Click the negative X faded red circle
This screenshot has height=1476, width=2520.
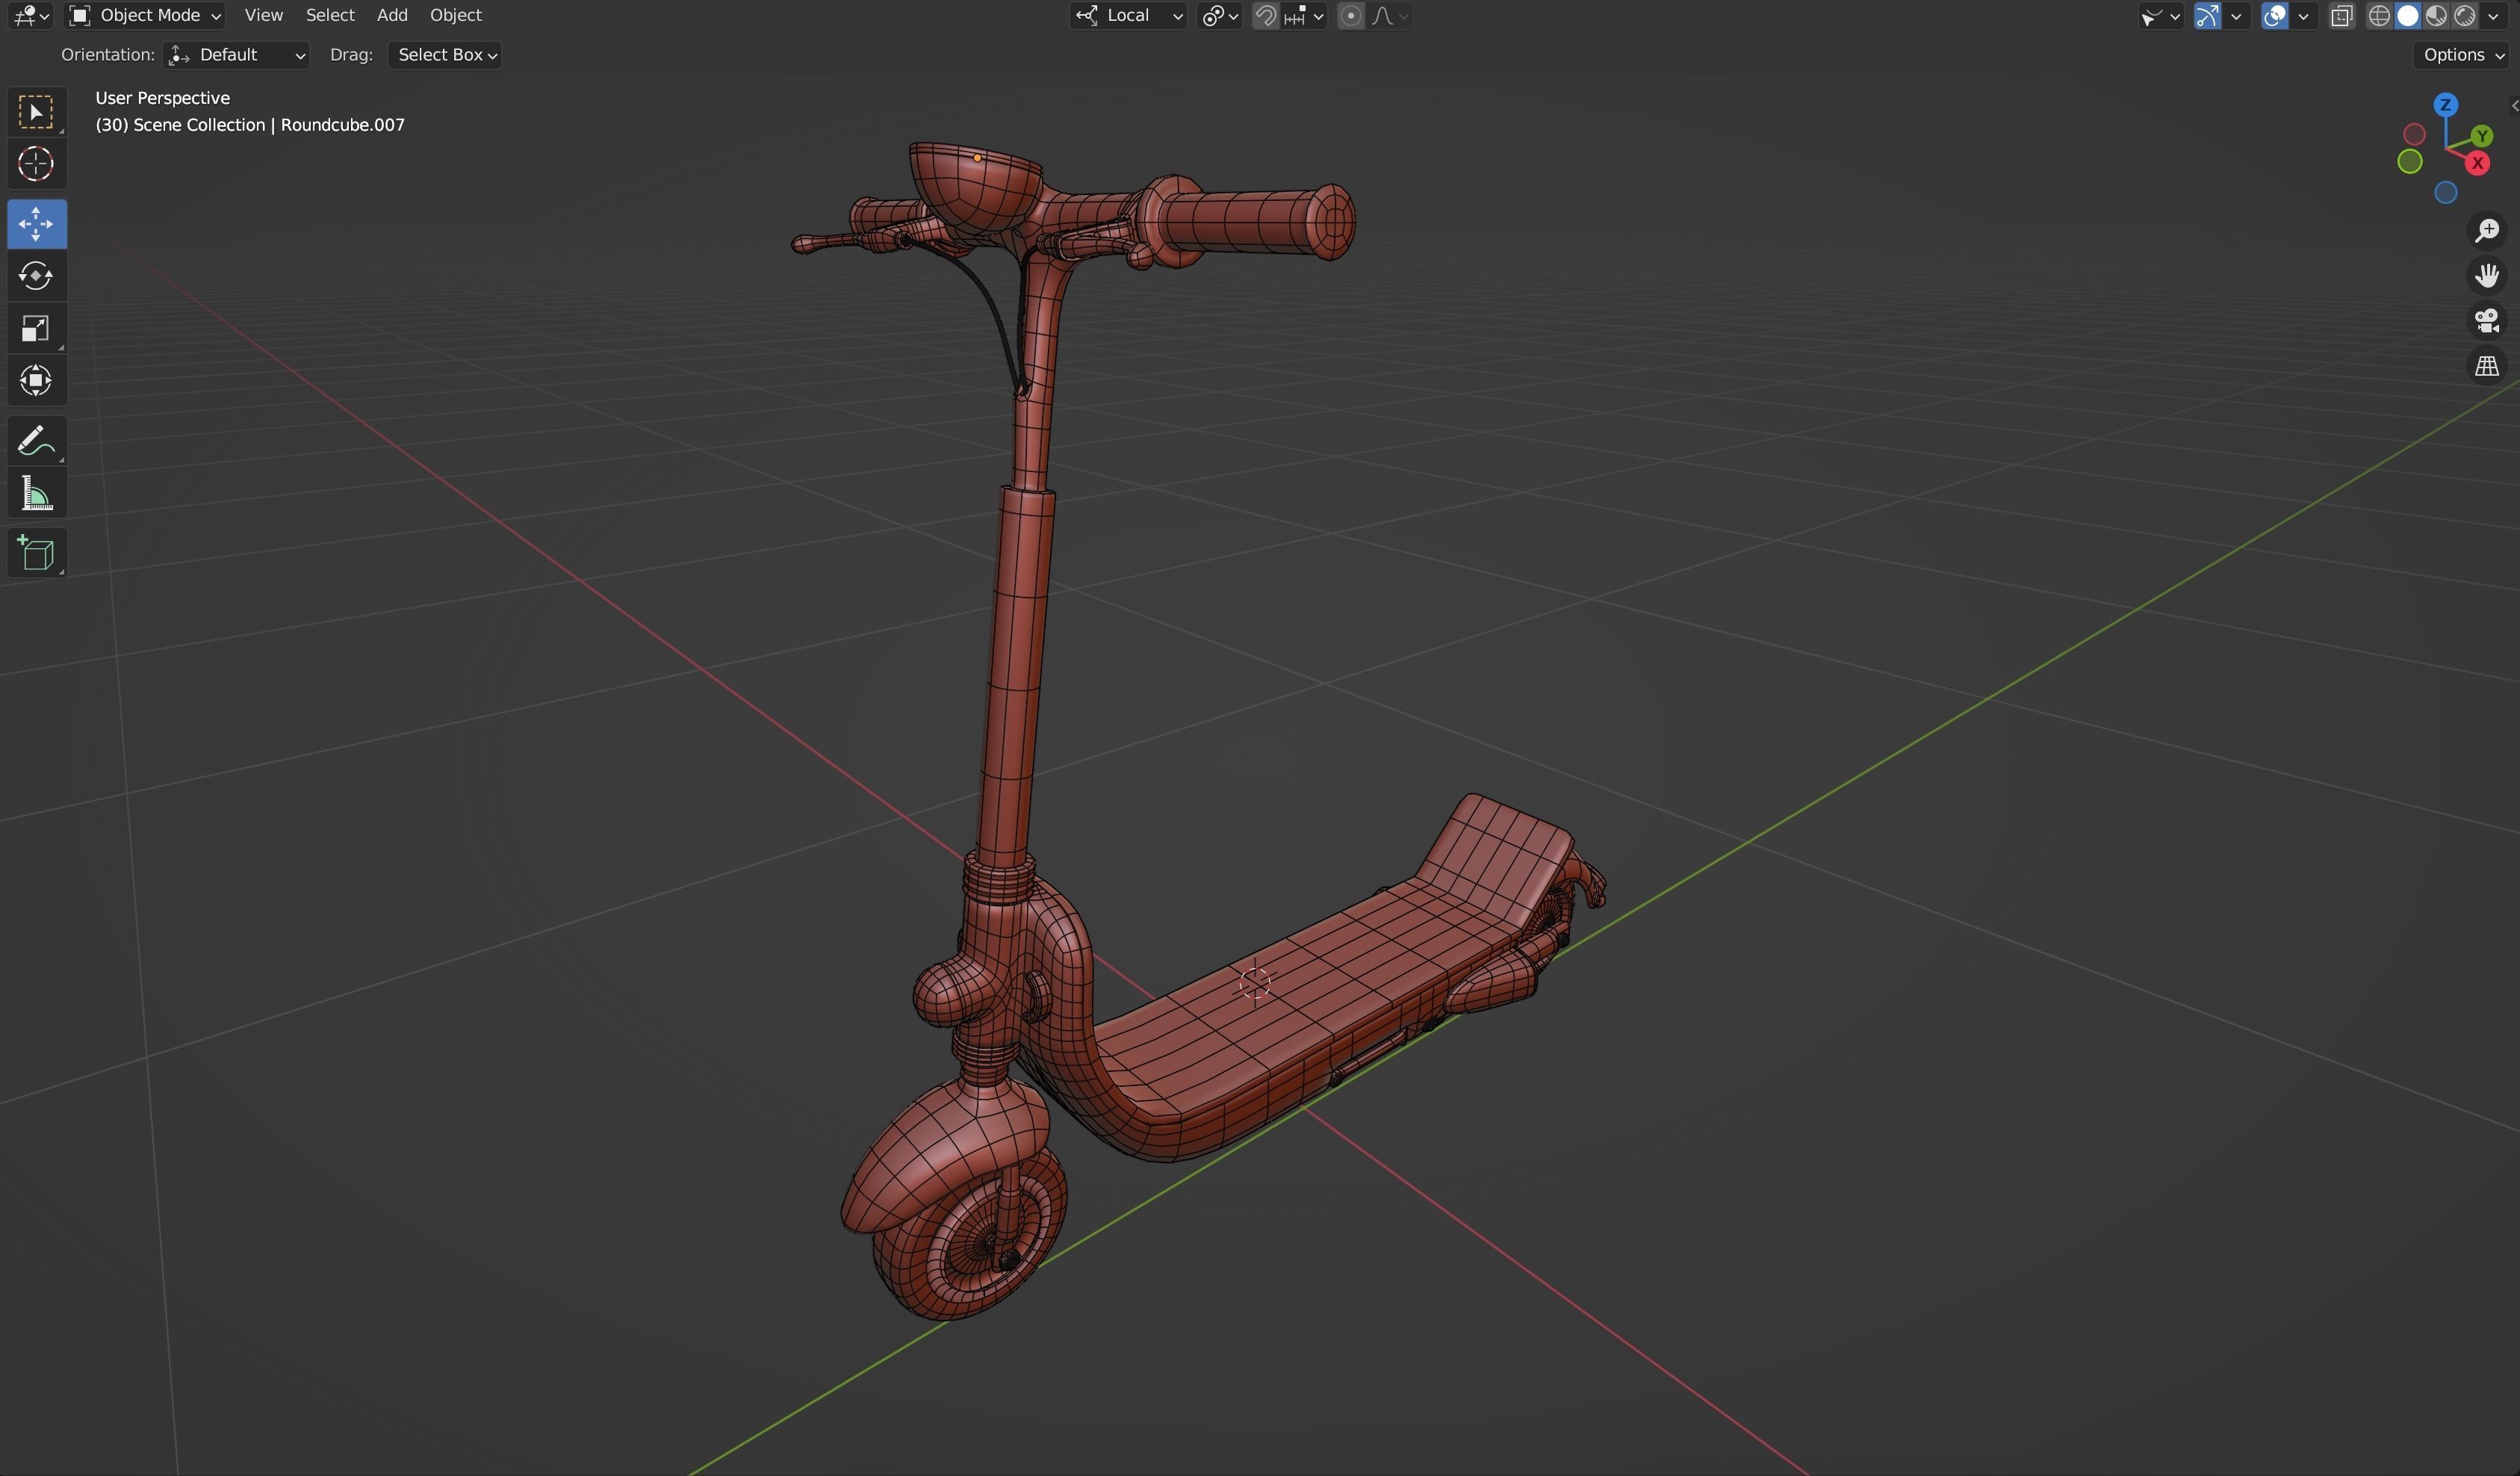click(x=2414, y=134)
